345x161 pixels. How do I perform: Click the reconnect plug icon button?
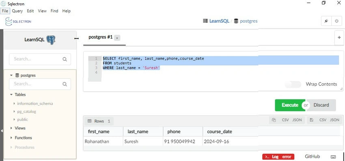pos(326,21)
